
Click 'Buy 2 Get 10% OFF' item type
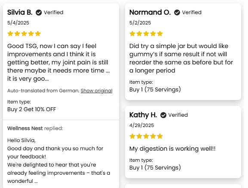pyautogui.click(x=32, y=109)
